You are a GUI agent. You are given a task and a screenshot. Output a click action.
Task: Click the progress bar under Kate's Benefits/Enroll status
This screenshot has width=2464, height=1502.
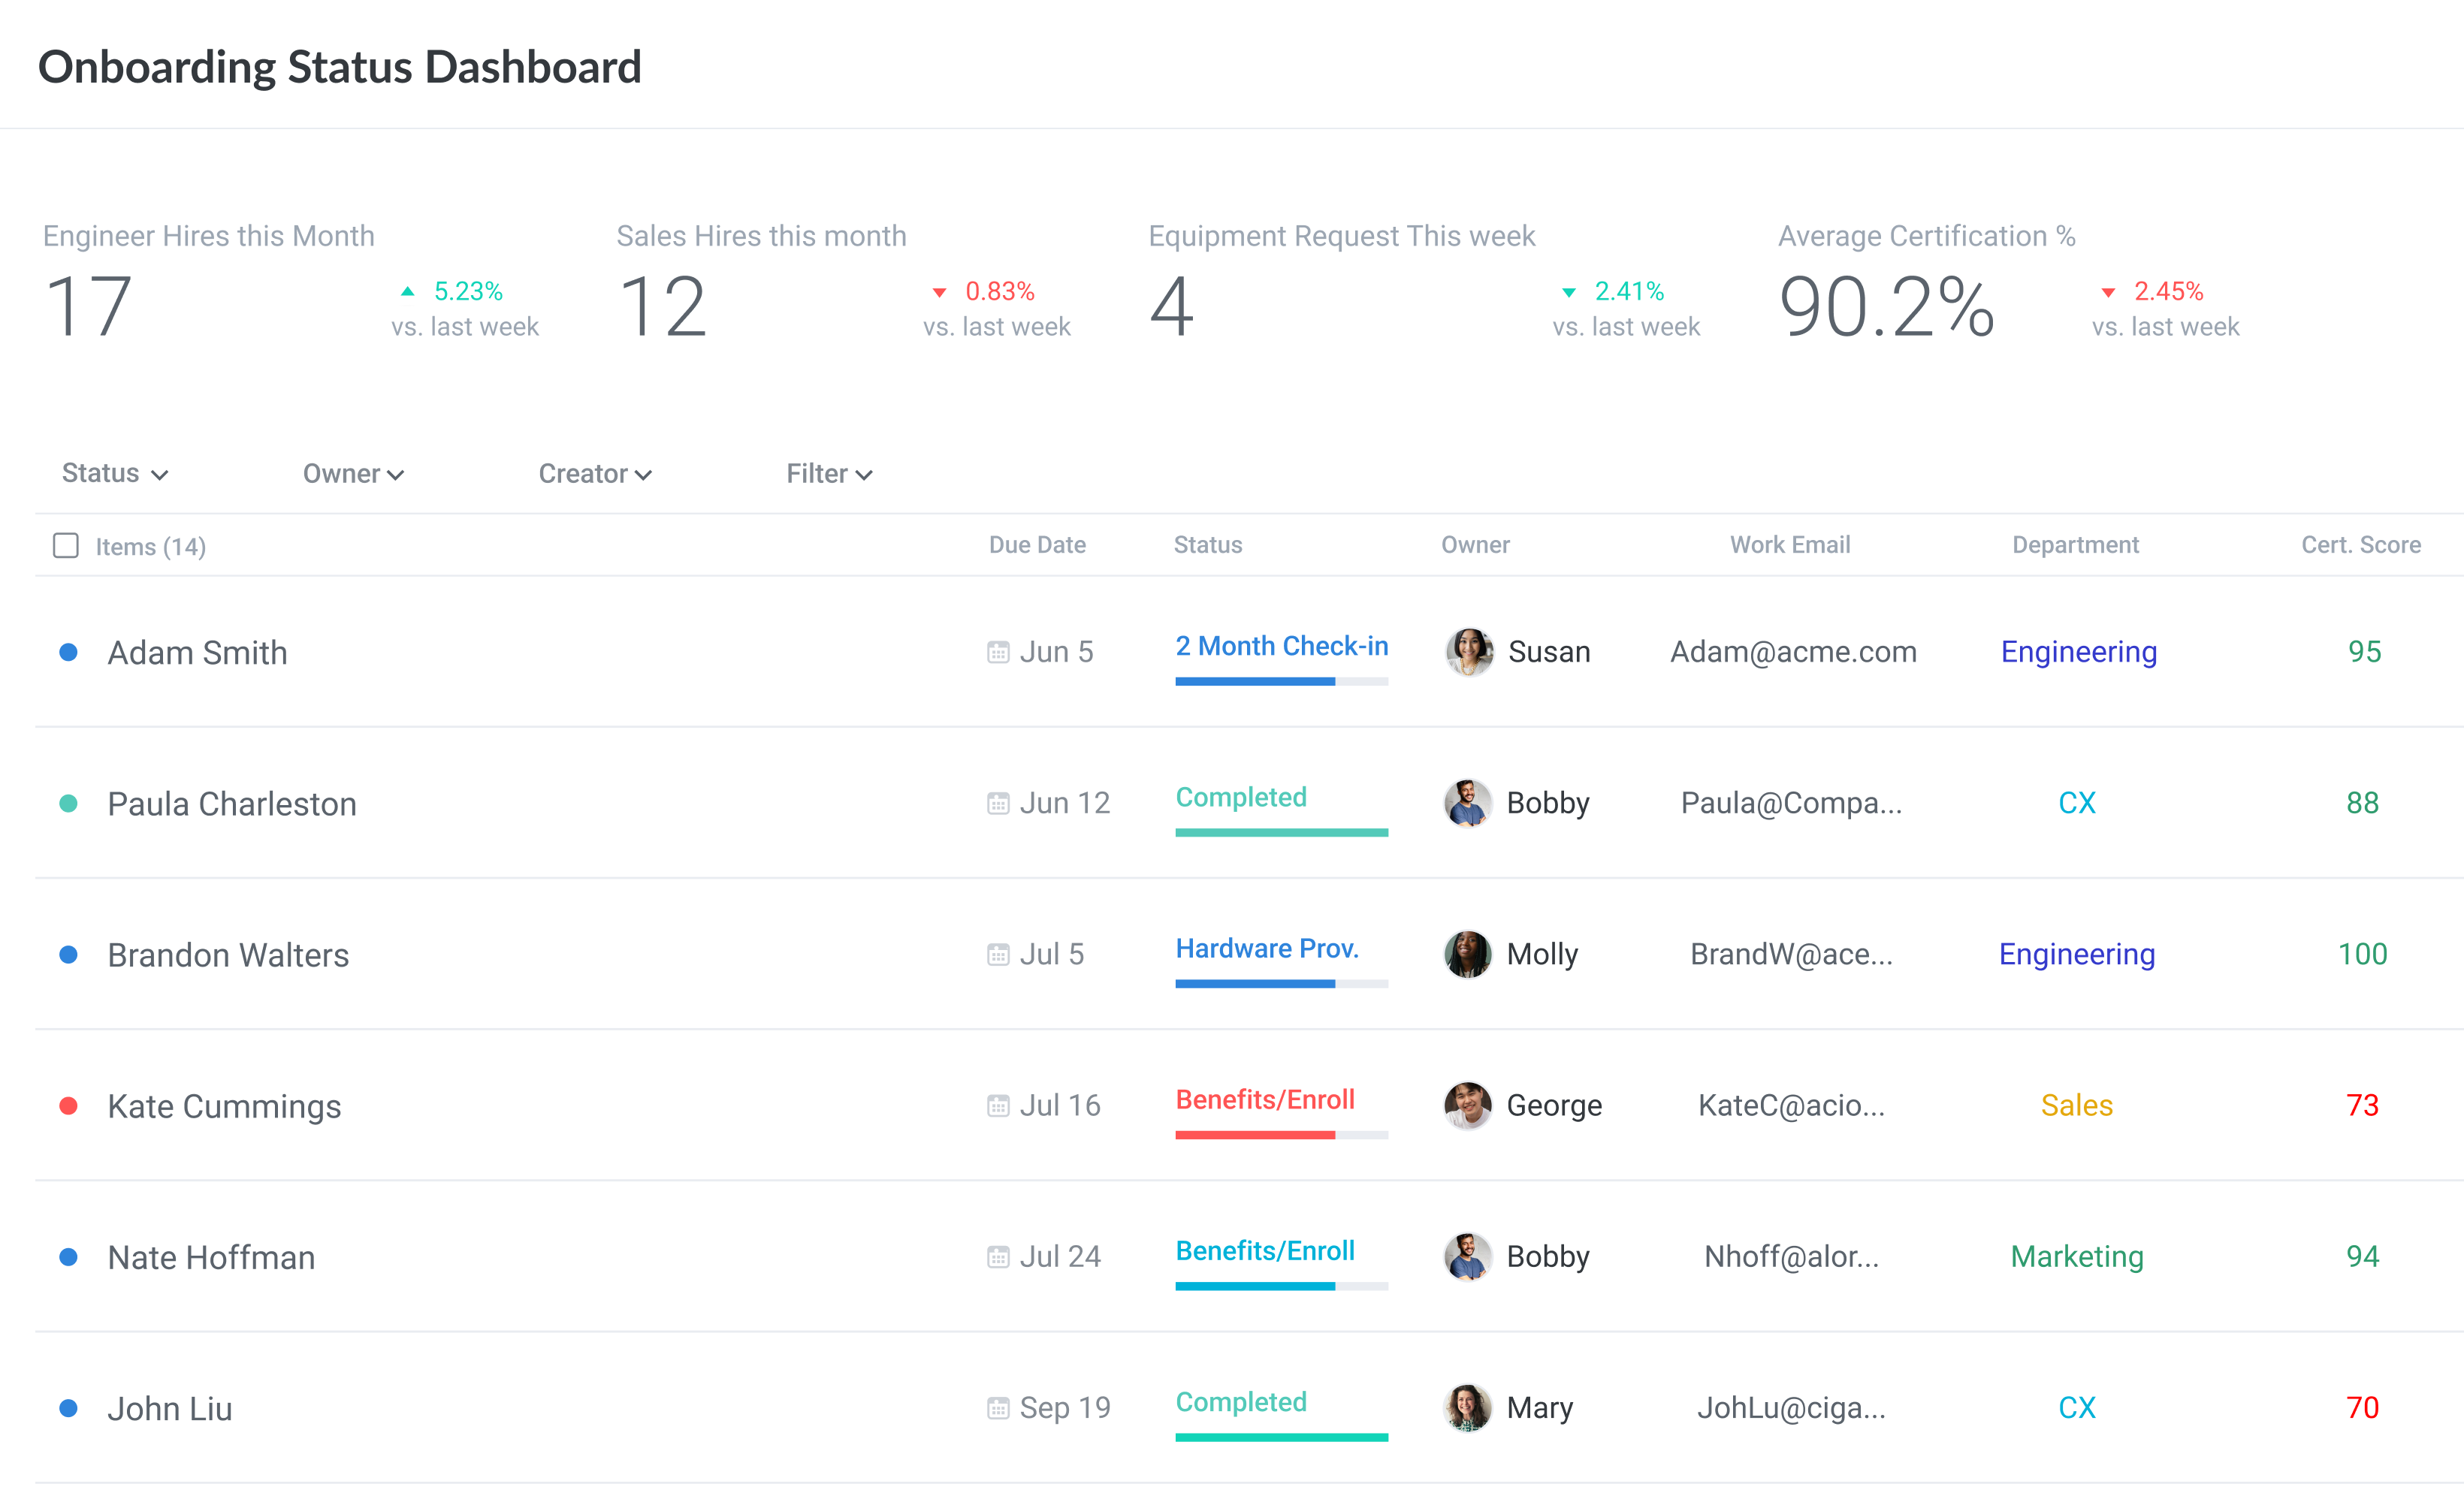pos(1281,1135)
